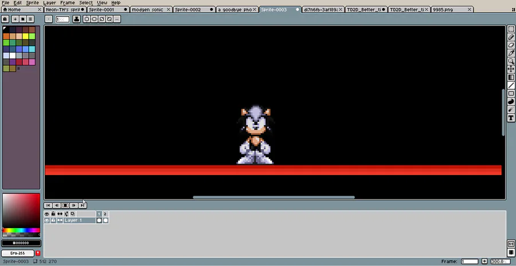This screenshot has height=266, width=516.
Task: Click the Gry-255 background color button
Action: click(x=17, y=253)
